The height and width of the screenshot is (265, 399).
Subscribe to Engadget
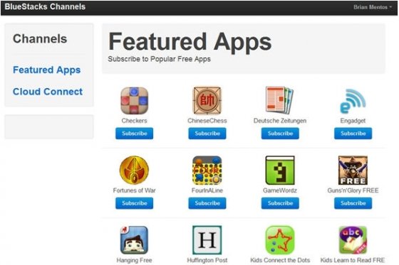tap(353, 134)
